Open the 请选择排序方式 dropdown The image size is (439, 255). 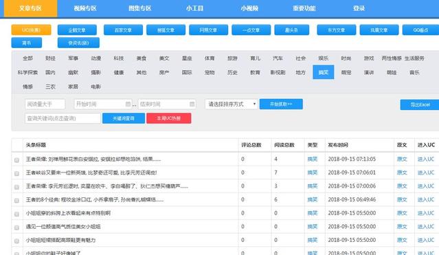tap(232, 104)
